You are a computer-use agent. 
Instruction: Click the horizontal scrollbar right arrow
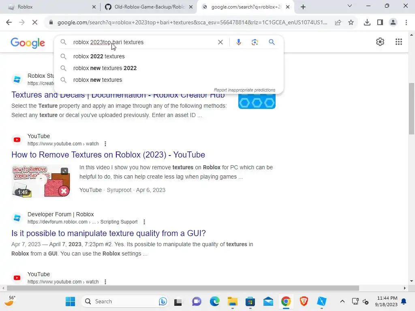[405, 288]
